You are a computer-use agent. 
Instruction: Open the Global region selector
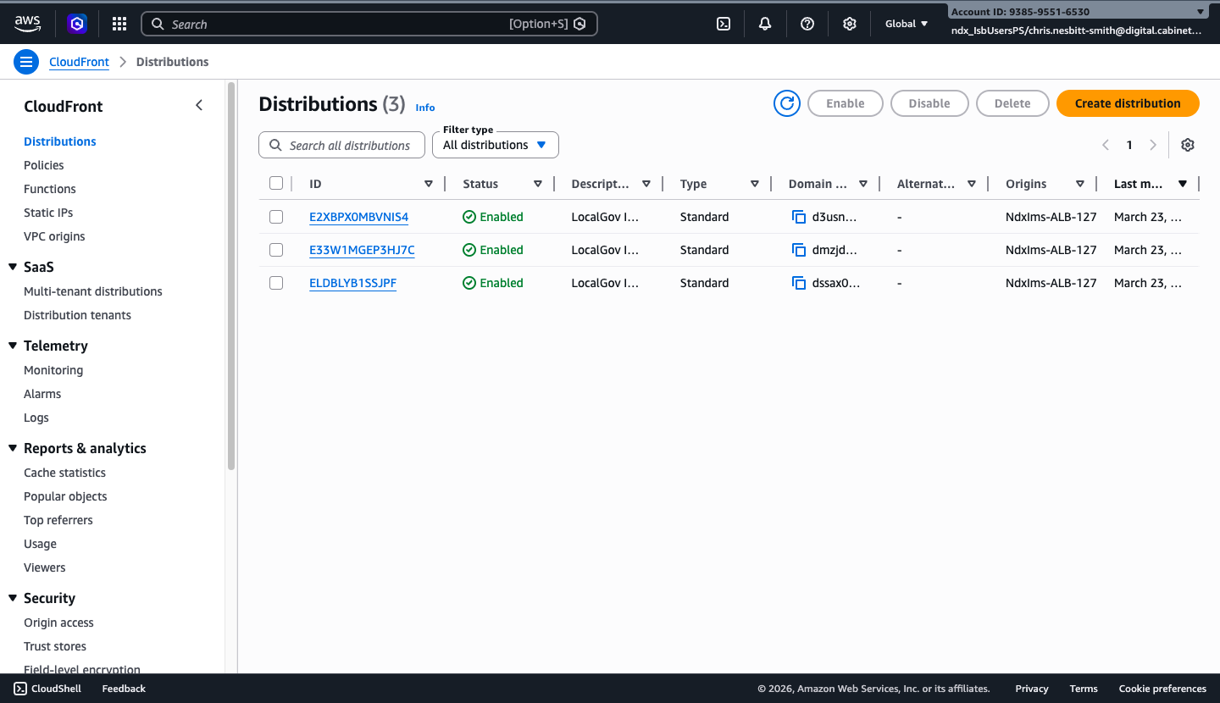906,23
